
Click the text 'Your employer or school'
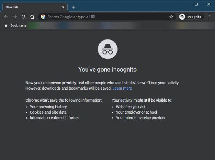pos(137,112)
